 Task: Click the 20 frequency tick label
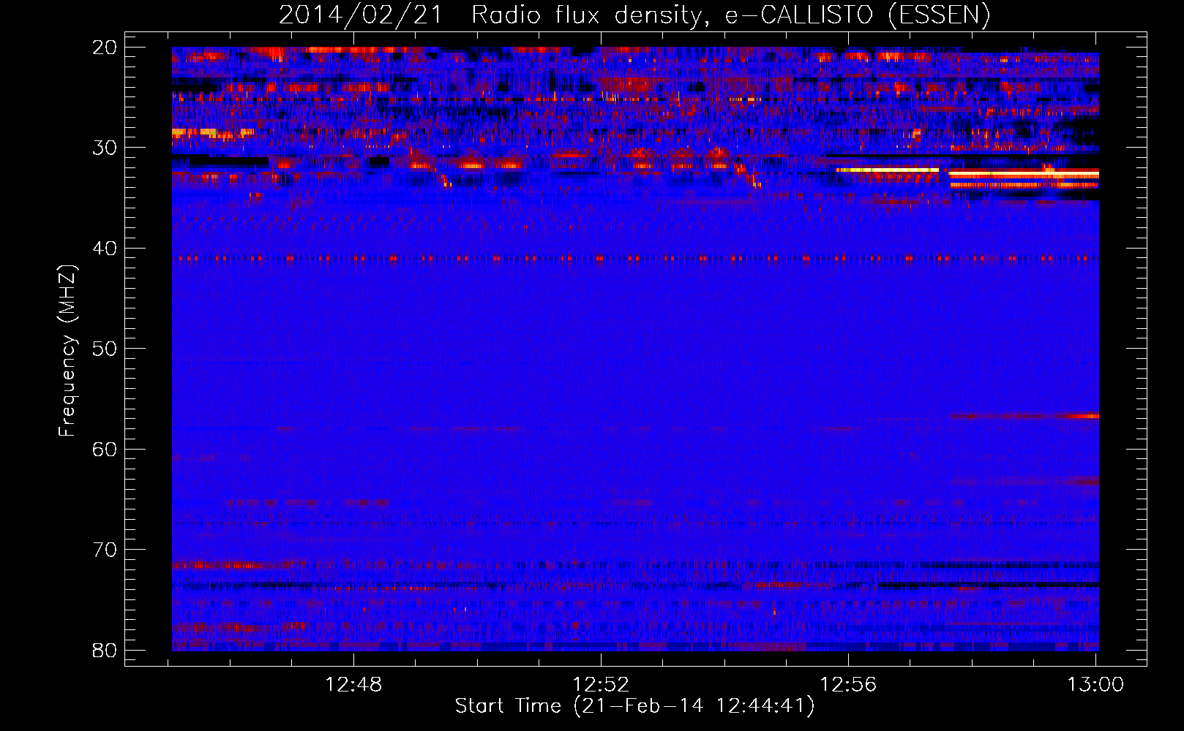(x=105, y=48)
